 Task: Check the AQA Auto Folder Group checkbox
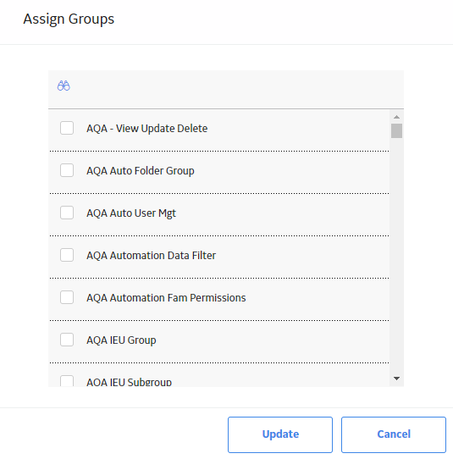(67, 170)
